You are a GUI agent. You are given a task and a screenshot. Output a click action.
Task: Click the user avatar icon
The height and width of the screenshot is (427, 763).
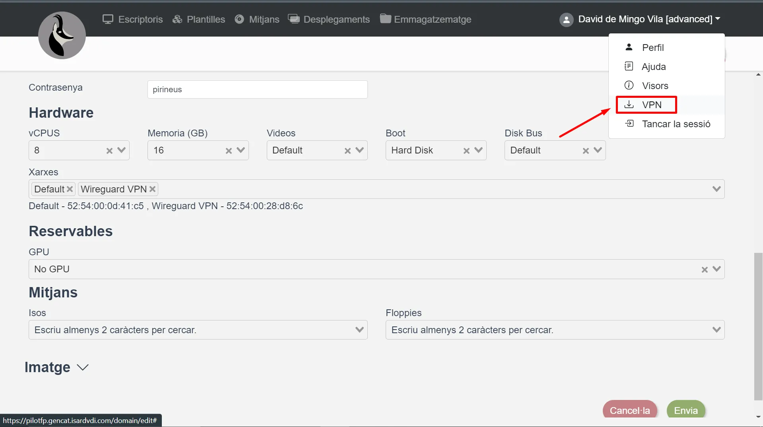coord(566,19)
